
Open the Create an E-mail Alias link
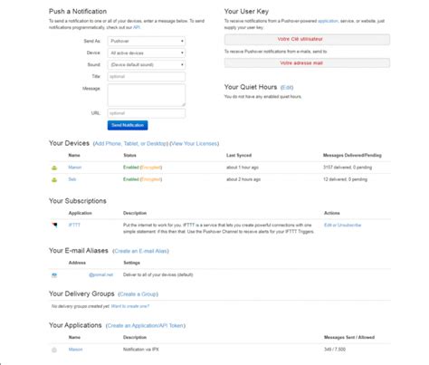[140, 251]
